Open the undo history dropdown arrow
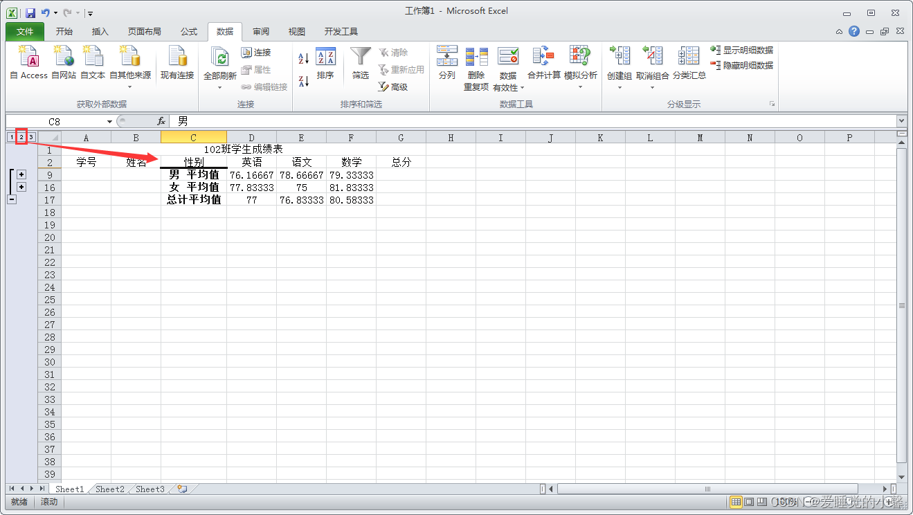Viewport: 913px width, 515px height. point(55,13)
